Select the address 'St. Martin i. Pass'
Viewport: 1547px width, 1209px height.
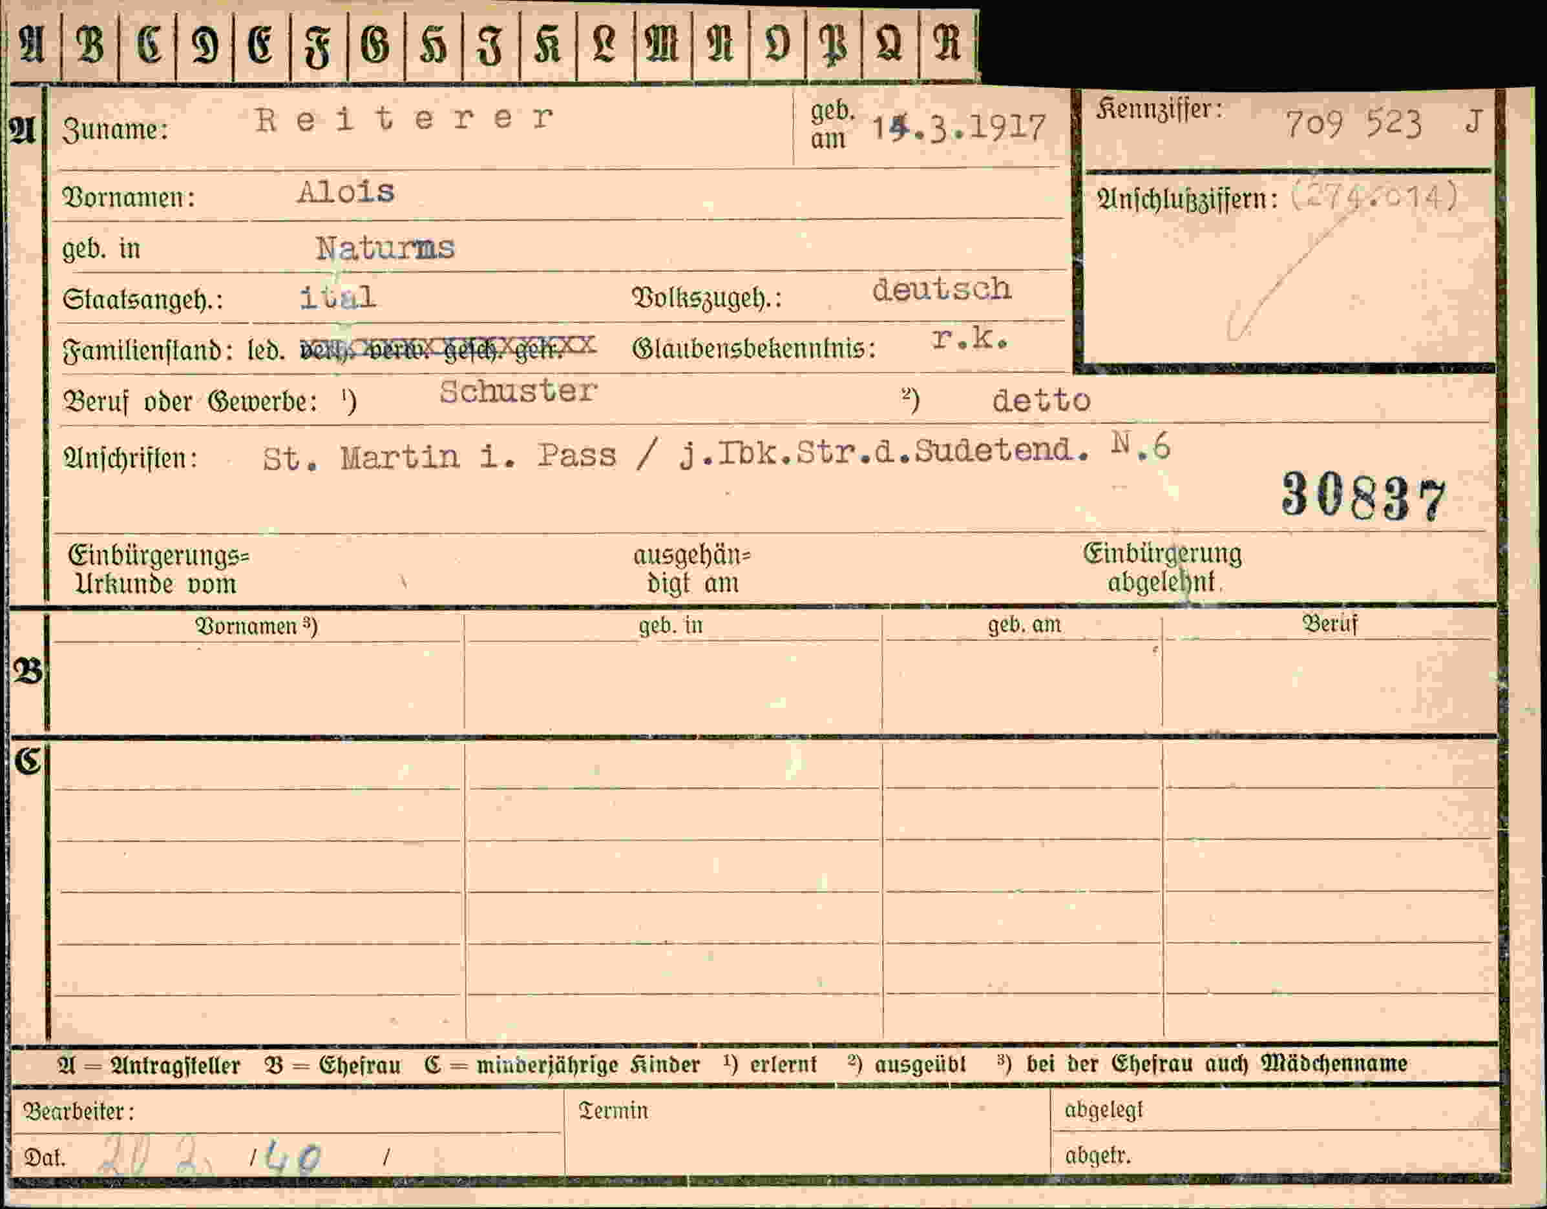coord(439,457)
